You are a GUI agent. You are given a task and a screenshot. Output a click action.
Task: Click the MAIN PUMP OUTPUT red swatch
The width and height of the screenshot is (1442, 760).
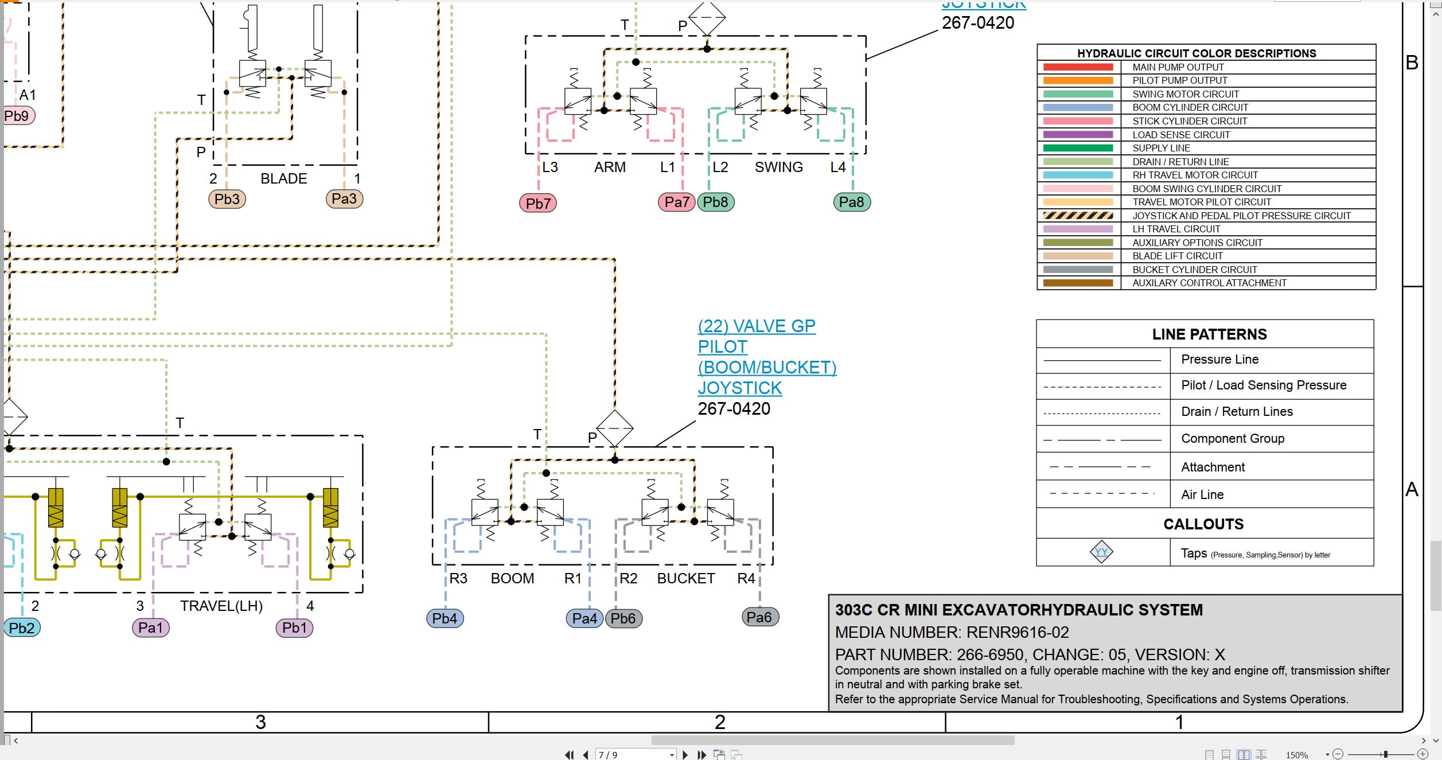1078,67
